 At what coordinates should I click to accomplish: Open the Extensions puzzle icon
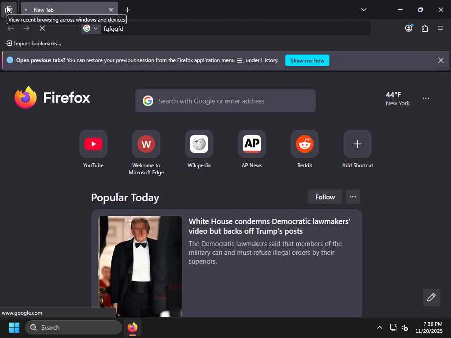(x=425, y=28)
